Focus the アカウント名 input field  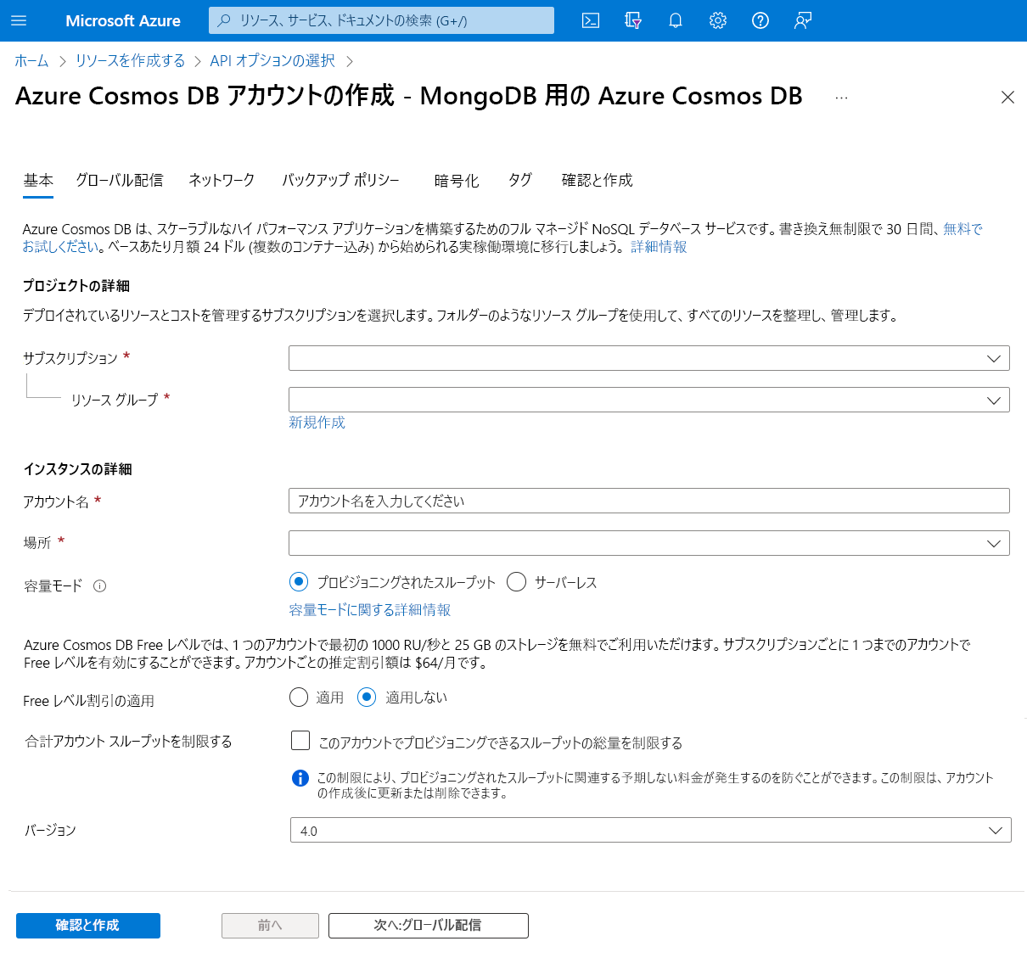pyautogui.click(x=649, y=501)
